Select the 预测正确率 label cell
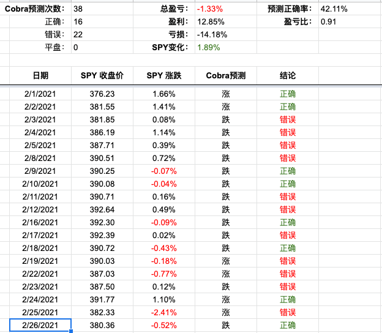This screenshot has height=333, width=382. 288,9
